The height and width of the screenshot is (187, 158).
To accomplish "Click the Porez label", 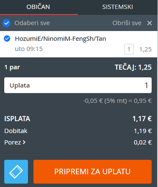I will 13,142.
